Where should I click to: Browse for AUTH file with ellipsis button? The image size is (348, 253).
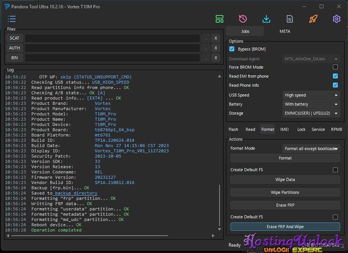(x=206, y=48)
